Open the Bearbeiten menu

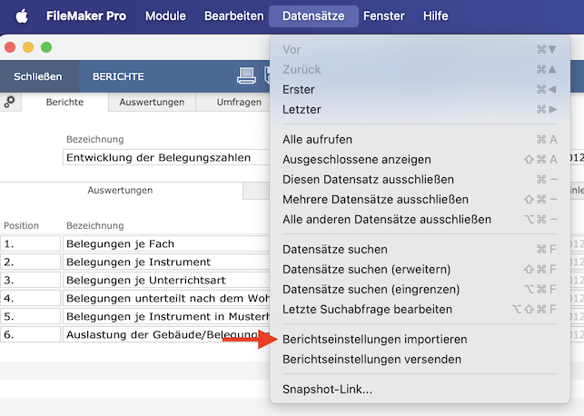(234, 16)
